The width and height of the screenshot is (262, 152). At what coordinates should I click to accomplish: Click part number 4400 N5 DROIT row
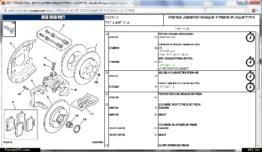pyautogui.click(x=114, y=115)
